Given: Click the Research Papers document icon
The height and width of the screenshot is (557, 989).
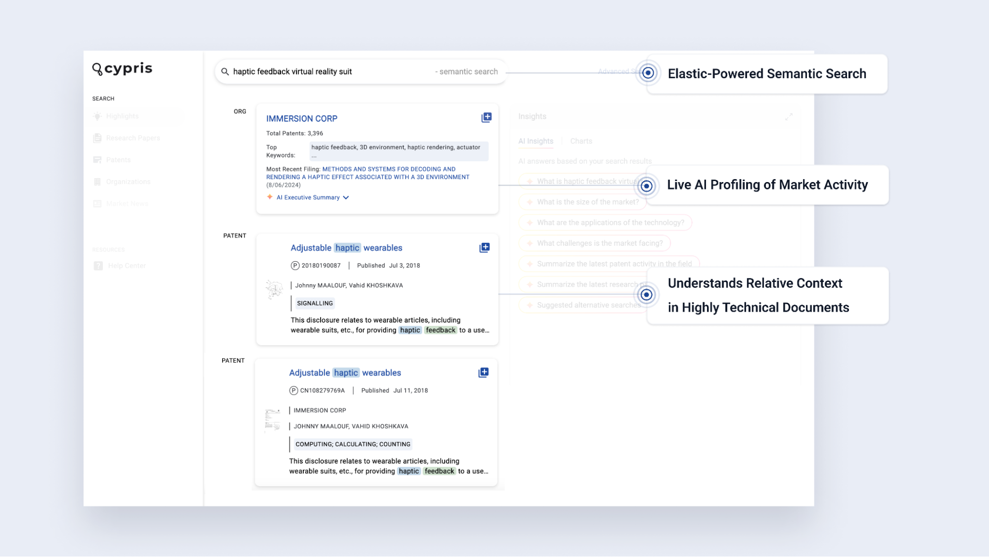Looking at the screenshot, I should 97,138.
